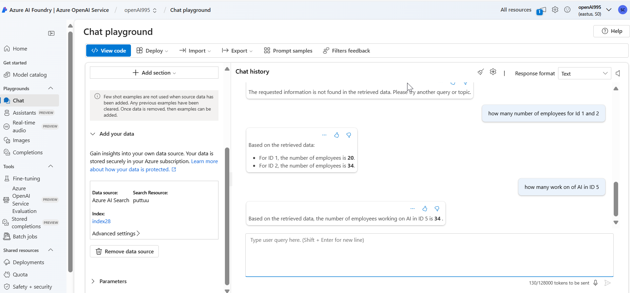Like the ID 1 and 2 employees response
This screenshot has width=630, height=293.
[x=337, y=135]
